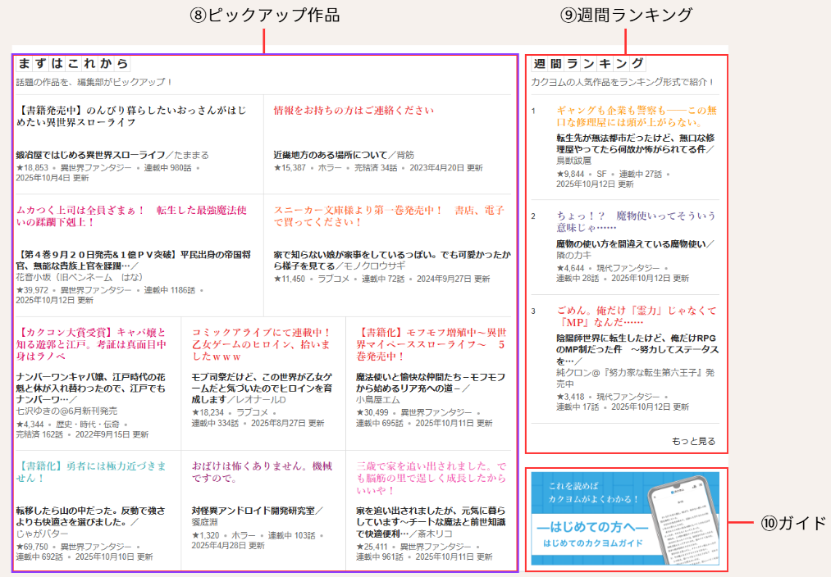
Task: Open the はじめてのカクヨムガイド banner
Action: point(625,517)
